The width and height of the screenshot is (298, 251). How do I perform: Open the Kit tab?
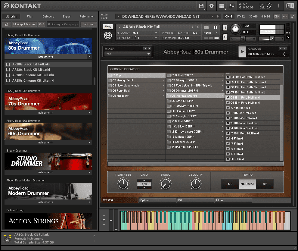[195, 200]
